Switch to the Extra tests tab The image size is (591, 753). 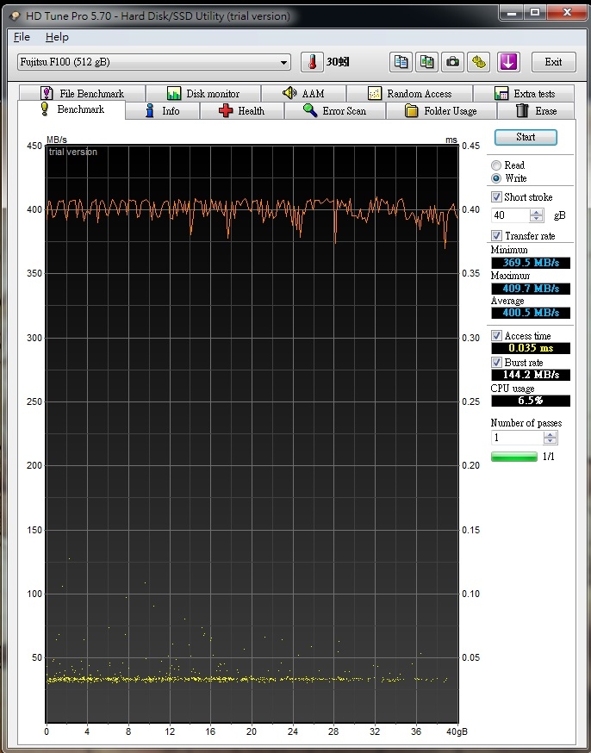tap(524, 93)
